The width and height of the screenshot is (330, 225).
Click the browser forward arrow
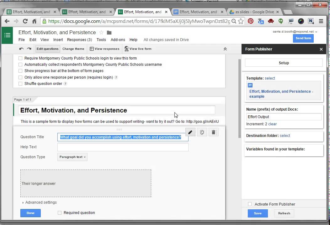(x=16, y=21)
